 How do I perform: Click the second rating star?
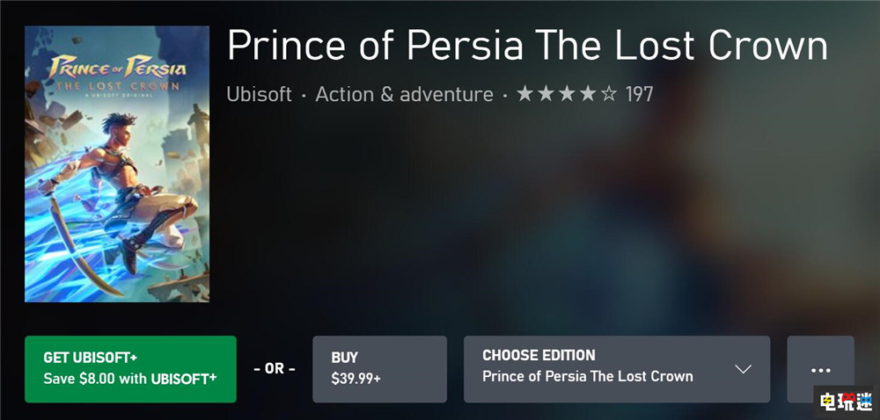pyautogui.click(x=546, y=94)
